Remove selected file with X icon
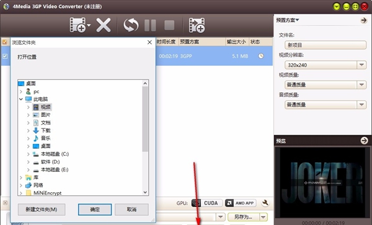Screen dimensions: 372x225 (104, 25)
